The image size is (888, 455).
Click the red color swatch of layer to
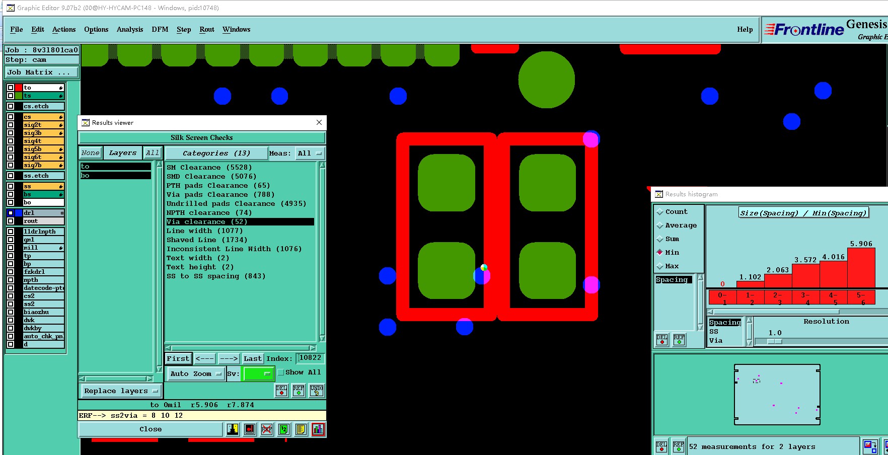tap(19, 88)
